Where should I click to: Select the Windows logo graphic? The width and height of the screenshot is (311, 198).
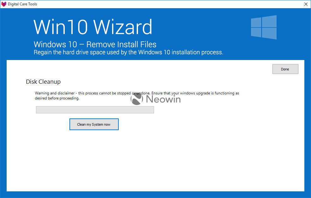(263, 27)
